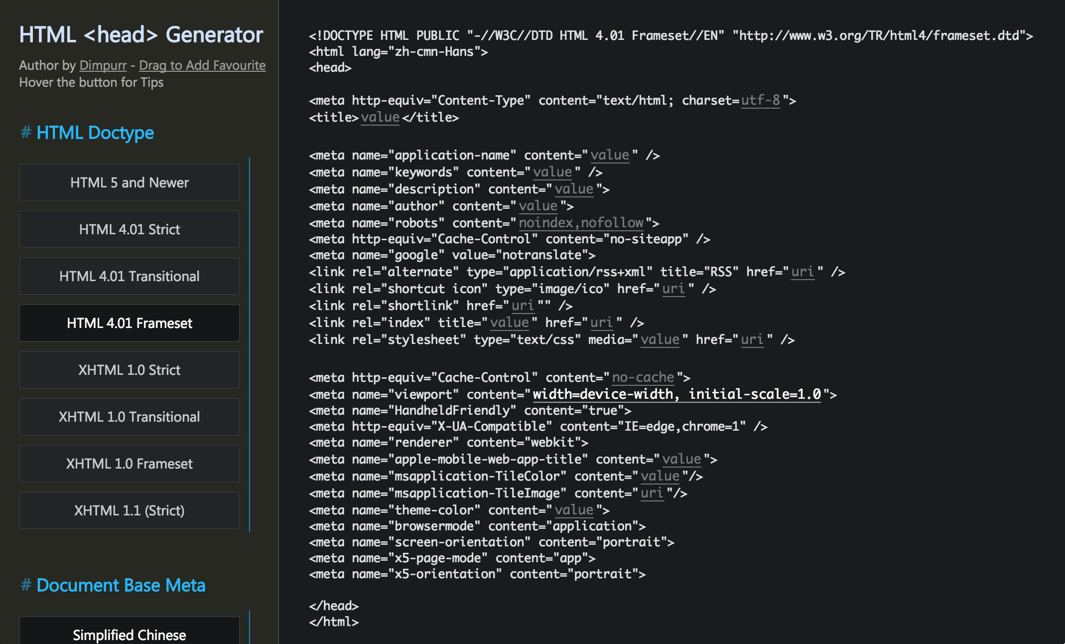Screen dimensions: 1065x644
Task: Edit the keywords meta content value
Action: click(552, 172)
